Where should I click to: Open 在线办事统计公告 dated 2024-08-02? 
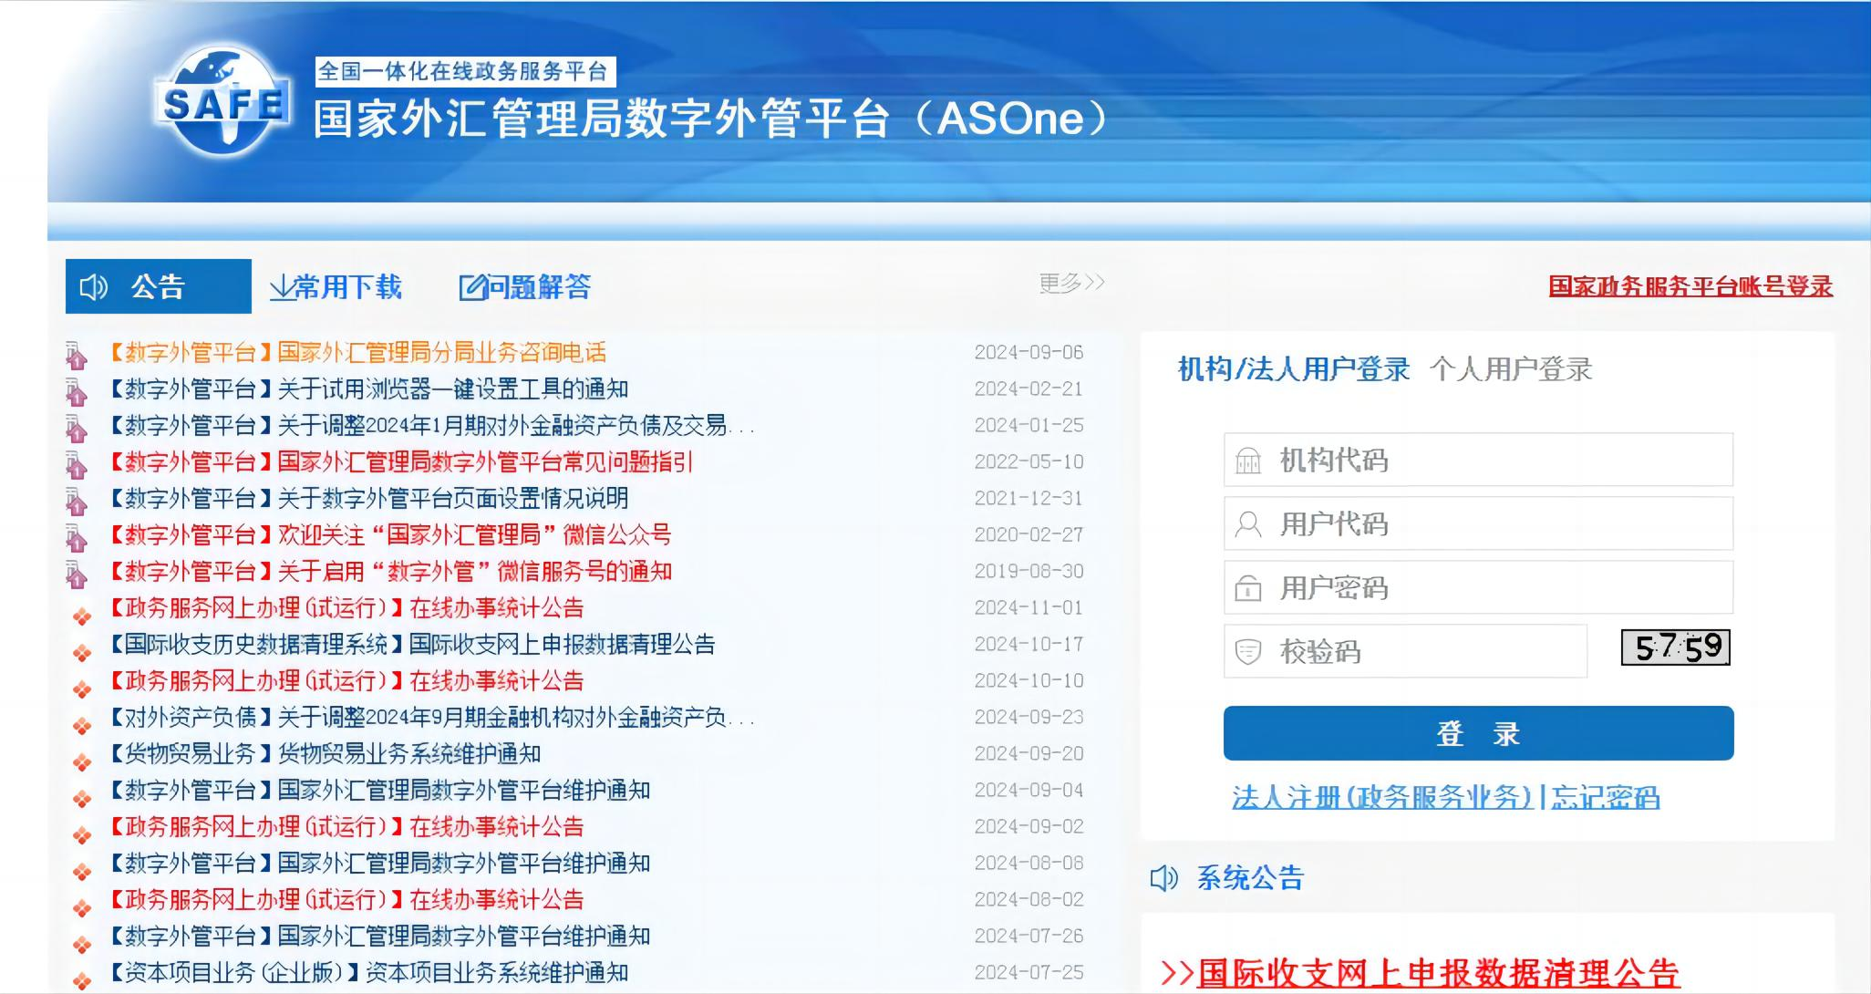tap(346, 900)
